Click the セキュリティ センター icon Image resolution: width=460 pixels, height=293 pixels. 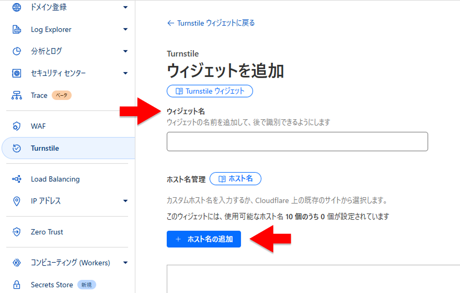(17, 73)
